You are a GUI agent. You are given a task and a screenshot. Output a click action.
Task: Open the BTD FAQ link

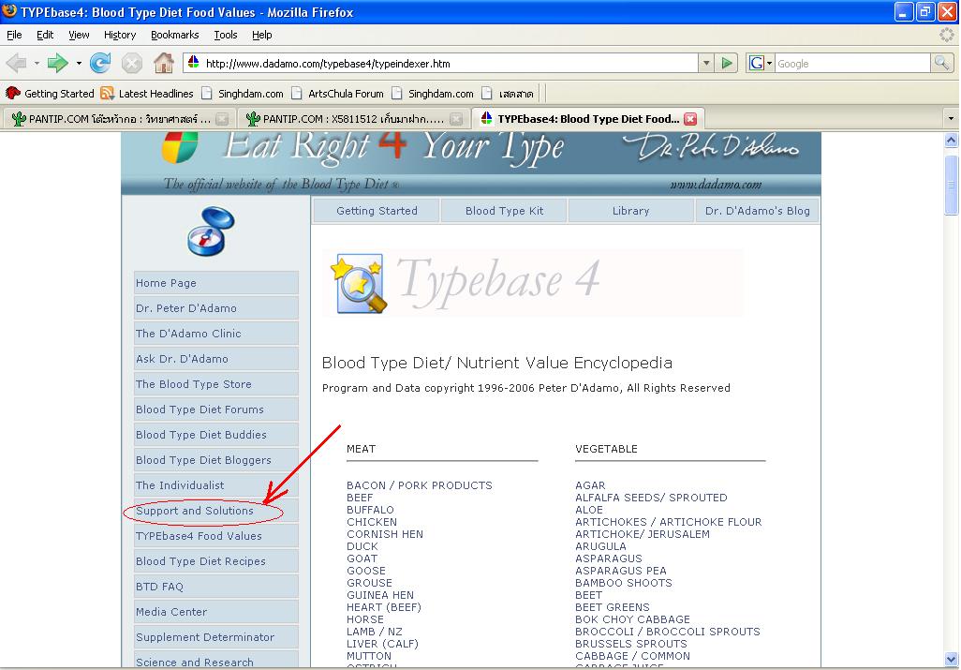(215, 587)
